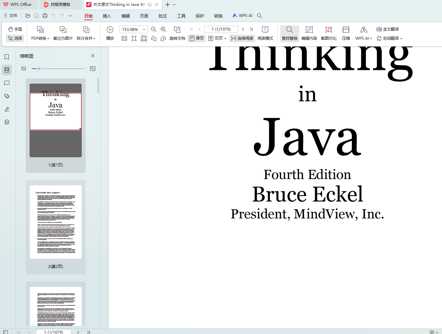Toggle single page view mode
The height and width of the screenshot is (334, 442).
[197, 38]
